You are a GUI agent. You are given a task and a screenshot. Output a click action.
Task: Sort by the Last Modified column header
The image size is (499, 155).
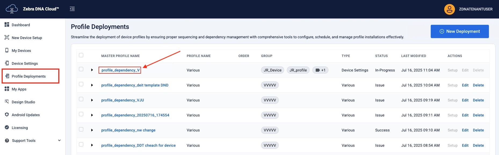413,56
